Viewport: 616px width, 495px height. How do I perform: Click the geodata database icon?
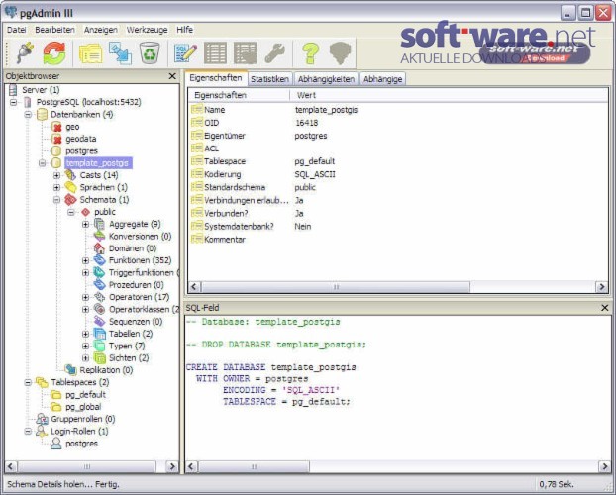pos(57,139)
